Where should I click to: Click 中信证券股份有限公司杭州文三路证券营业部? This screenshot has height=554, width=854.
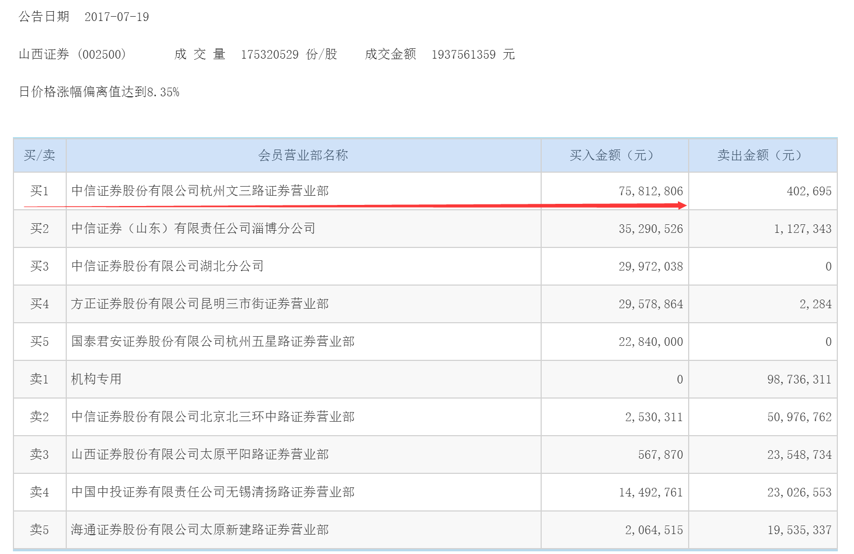(x=200, y=191)
